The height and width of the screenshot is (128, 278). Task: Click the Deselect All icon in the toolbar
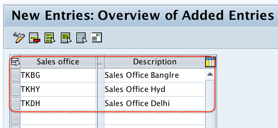tap(82, 37)
